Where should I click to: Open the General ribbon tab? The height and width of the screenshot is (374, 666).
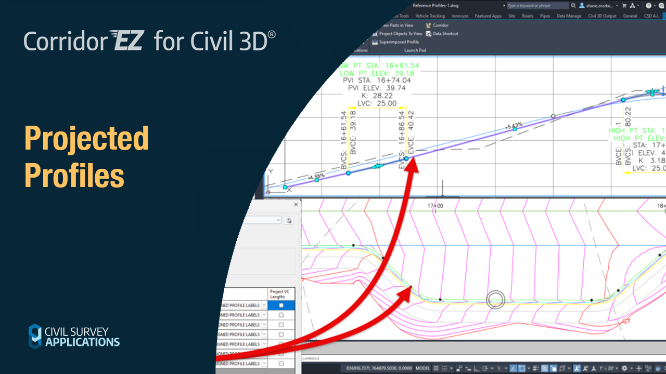[x=630, y=16]
